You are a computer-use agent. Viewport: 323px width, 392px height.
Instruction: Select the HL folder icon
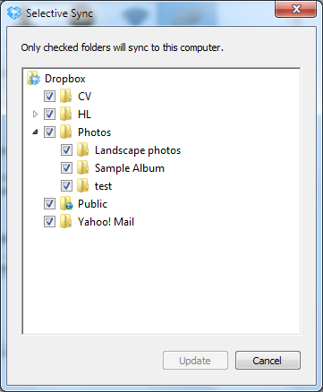pos(65,115)
